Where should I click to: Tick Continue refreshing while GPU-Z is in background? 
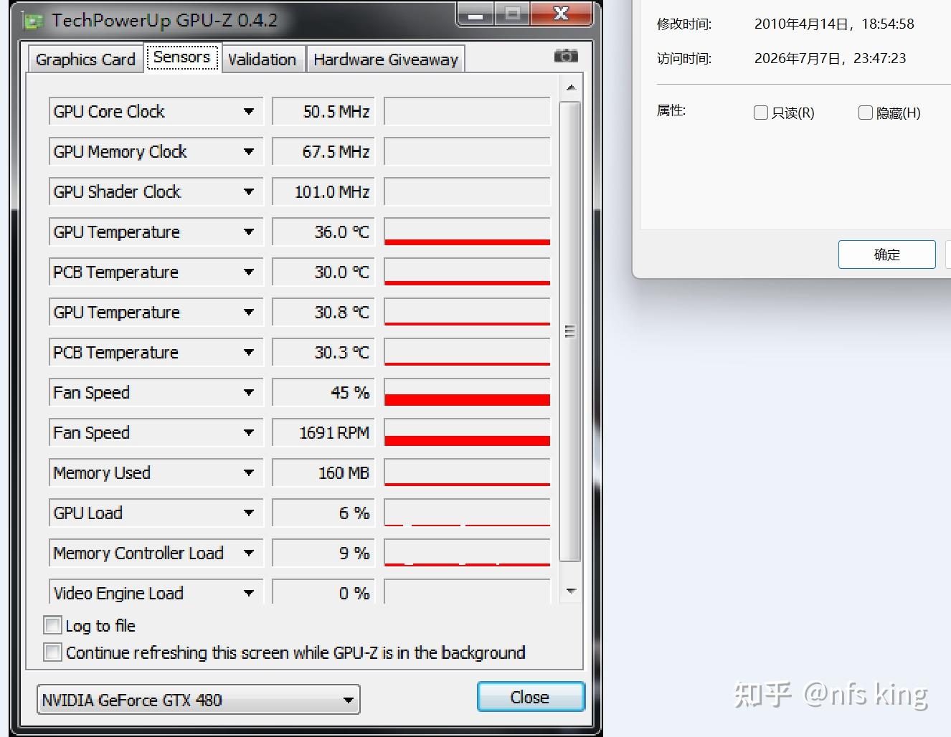click(52, 652)
